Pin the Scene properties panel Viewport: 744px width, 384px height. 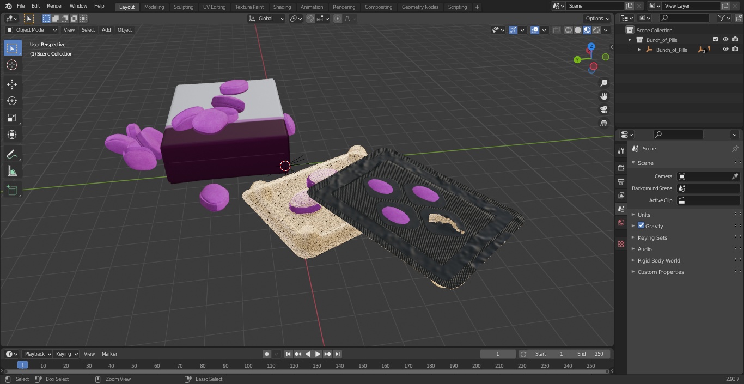tap(735, 149)
